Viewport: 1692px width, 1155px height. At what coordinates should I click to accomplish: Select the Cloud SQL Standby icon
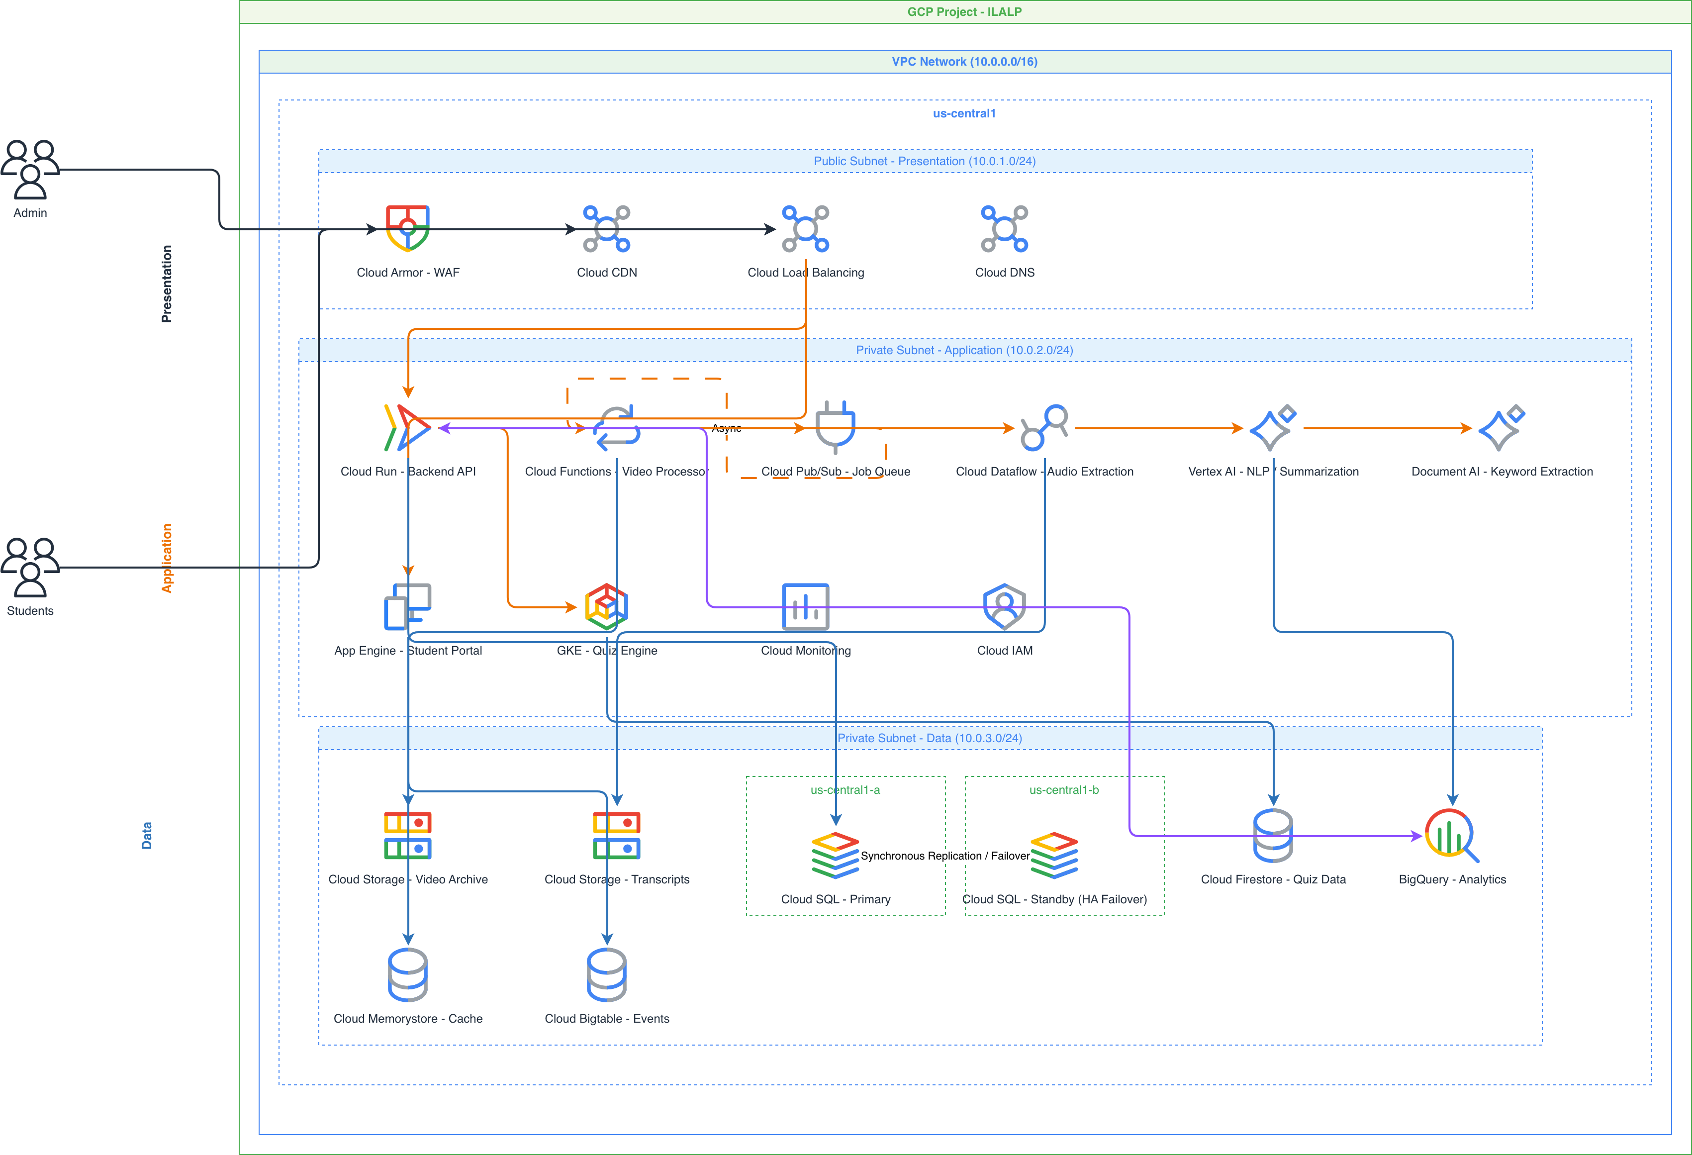pos(1053,855)
